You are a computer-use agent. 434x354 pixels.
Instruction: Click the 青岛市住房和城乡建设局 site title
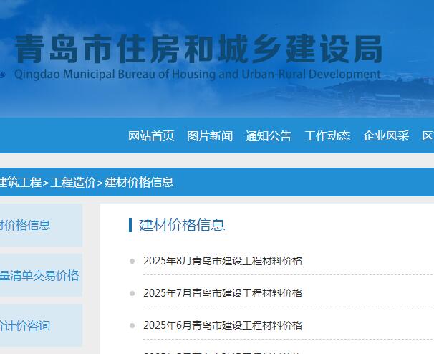(198, 49)
